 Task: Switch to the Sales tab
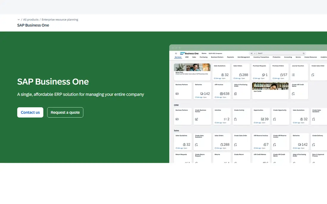[x=194, y=57]
